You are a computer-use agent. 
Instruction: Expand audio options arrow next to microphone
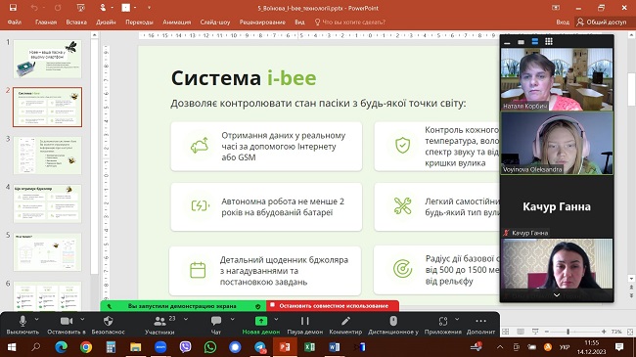(37, 319)
